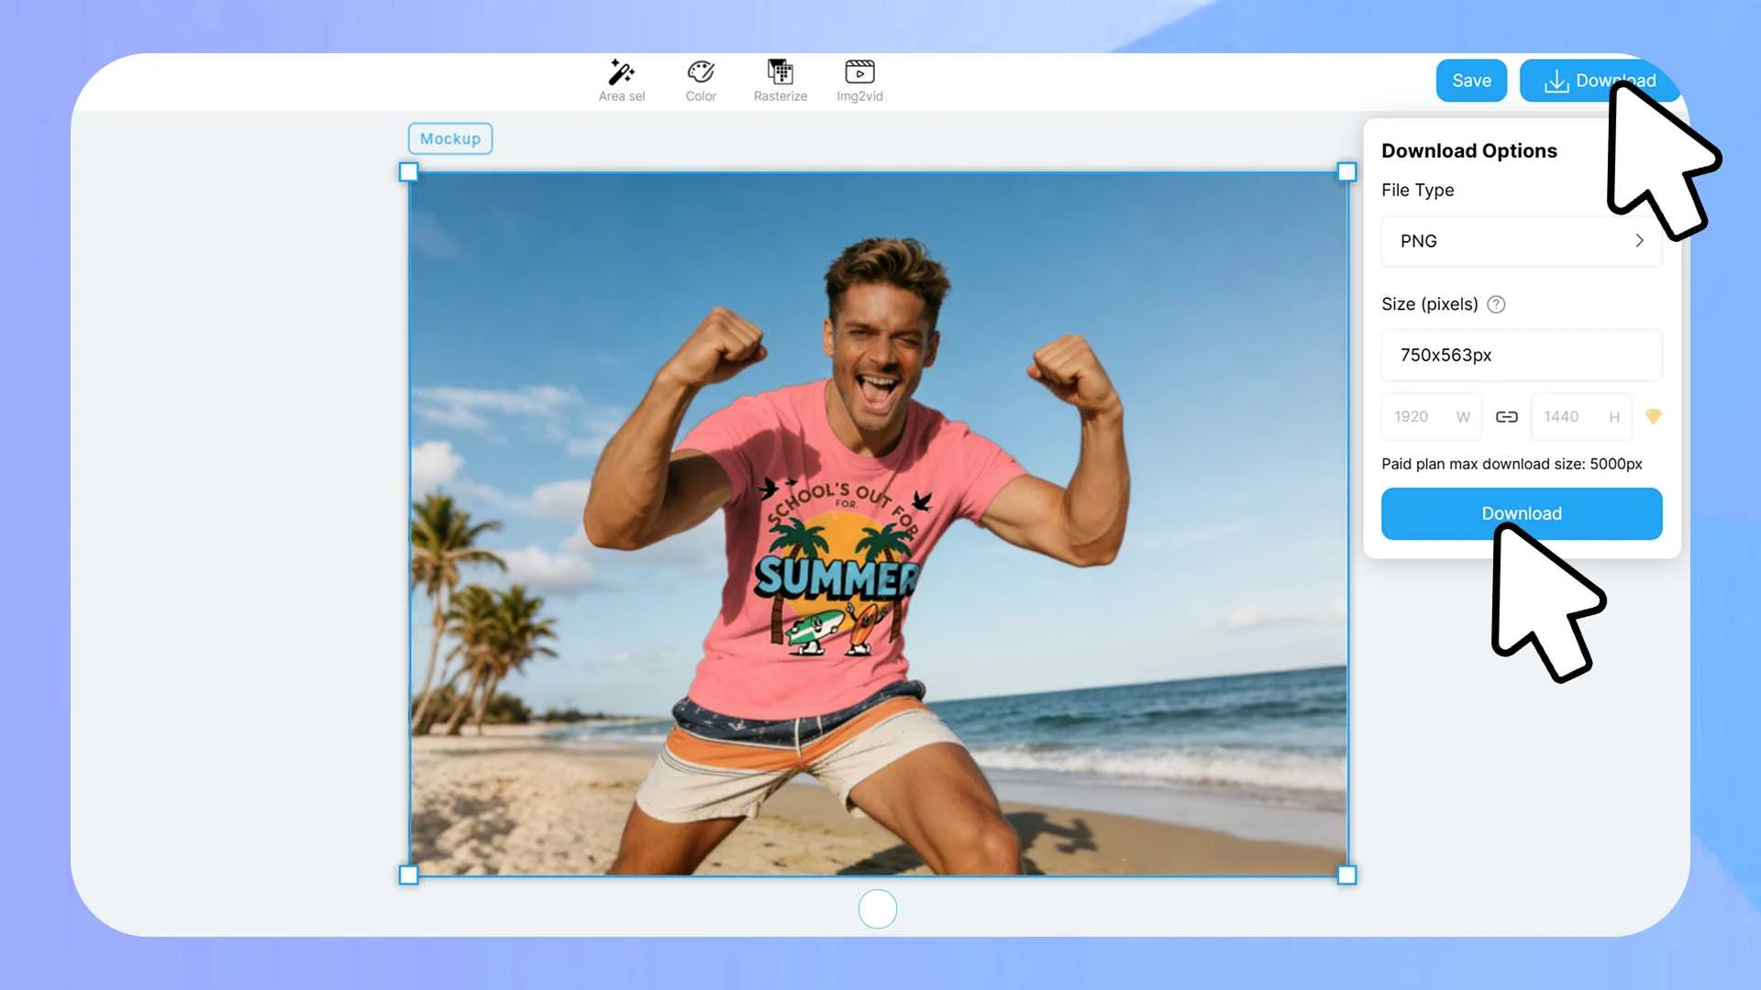
Task: Choose the Rasterize tool
Action: pyautogui.click(x=781, y=81)
